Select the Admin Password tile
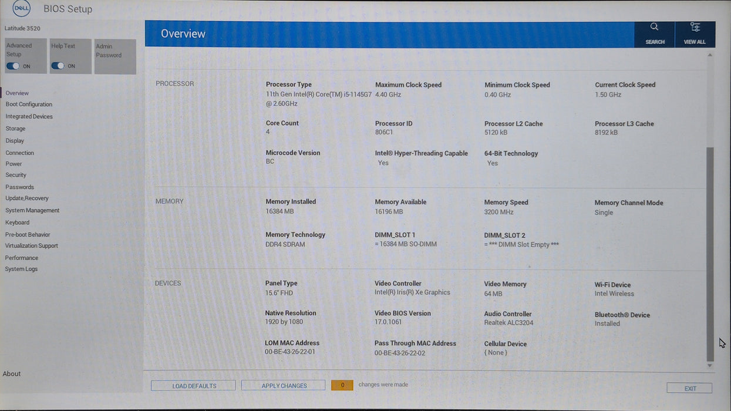Screen dimensions: 731x411 [x=115, y=56]
